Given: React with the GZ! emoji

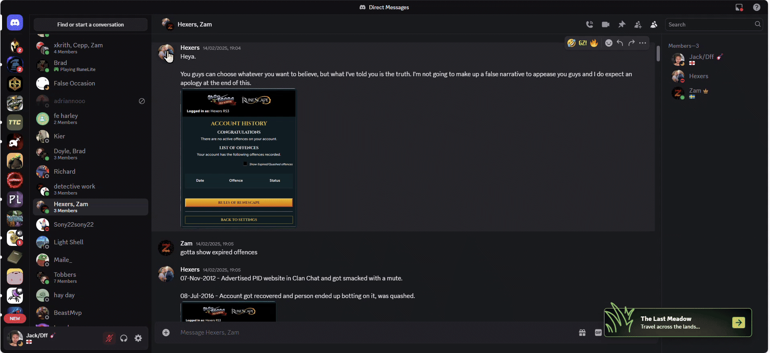Looking at the screenshot, I should tap(583, 43).
